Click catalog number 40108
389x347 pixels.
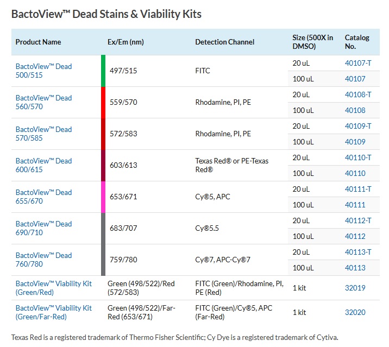(x=355, y=110)
